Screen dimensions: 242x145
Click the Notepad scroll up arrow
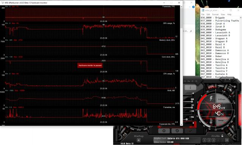[241, 18]
